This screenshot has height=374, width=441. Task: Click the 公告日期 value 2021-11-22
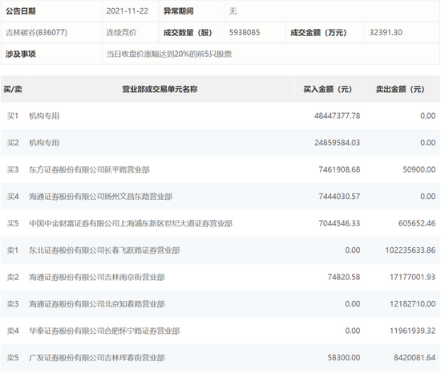click(127, 11)
